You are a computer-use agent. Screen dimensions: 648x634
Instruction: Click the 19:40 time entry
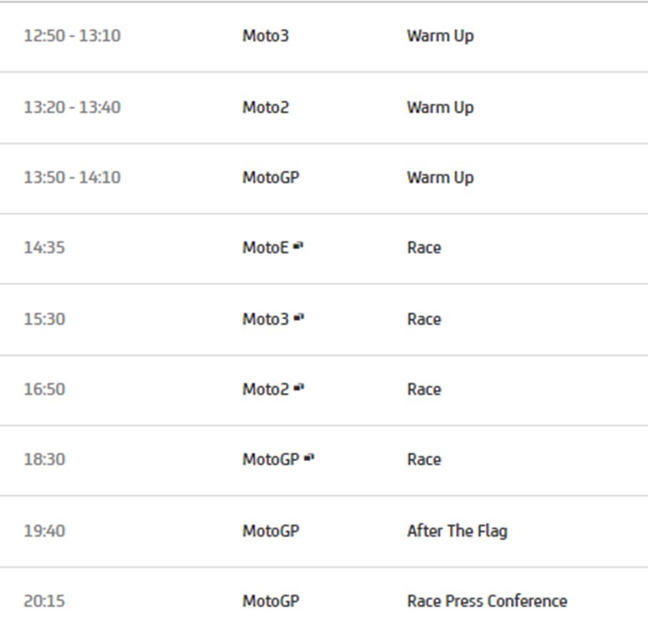point(45,531)
